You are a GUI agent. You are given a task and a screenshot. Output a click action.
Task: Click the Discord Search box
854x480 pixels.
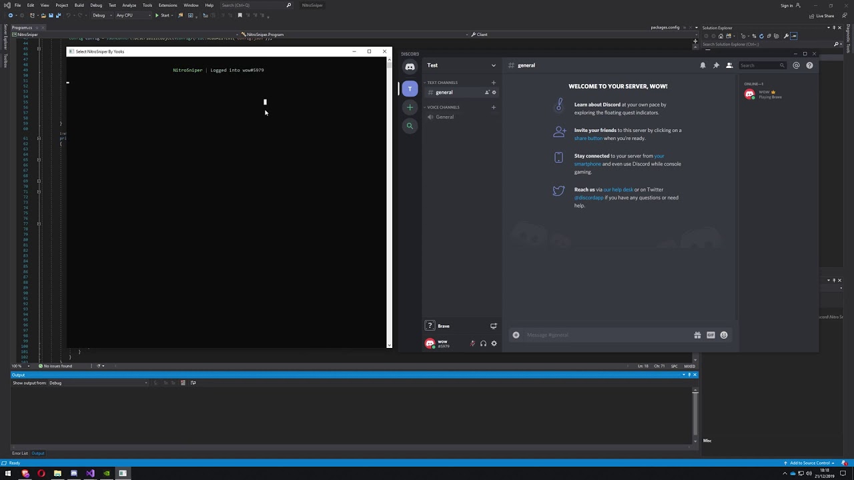(x=762, y=65)
